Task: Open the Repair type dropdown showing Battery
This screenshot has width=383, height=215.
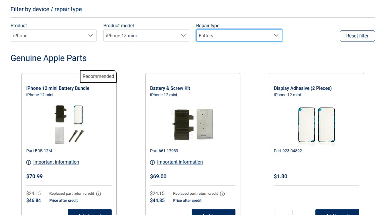Action: 239,35
